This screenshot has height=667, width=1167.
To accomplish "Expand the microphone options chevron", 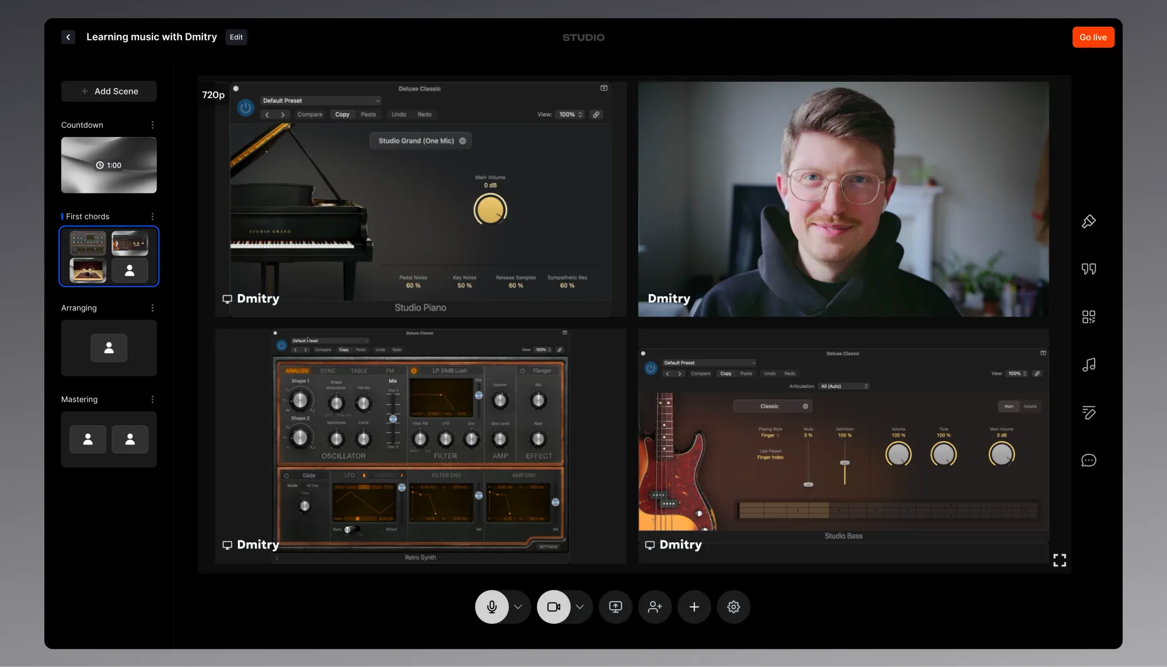I will [x=518, y=607].
